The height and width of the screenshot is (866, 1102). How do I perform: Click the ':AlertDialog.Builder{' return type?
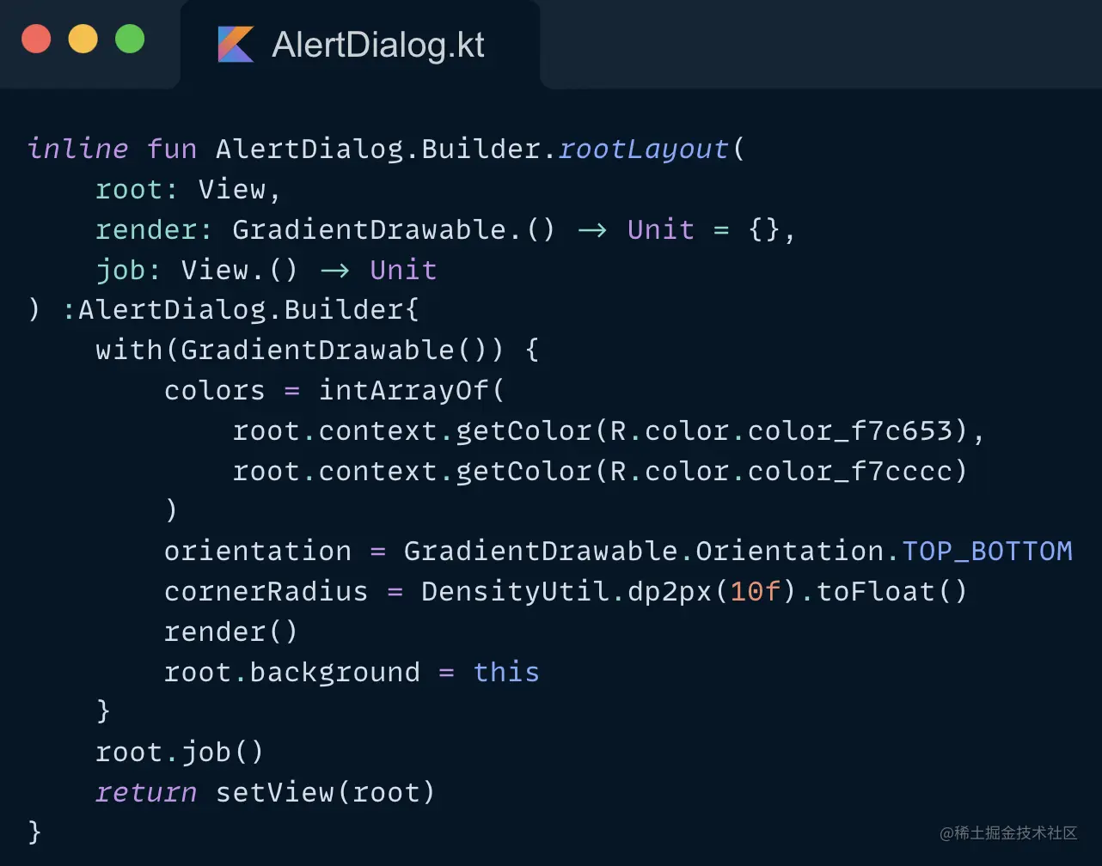pos(241,309)
